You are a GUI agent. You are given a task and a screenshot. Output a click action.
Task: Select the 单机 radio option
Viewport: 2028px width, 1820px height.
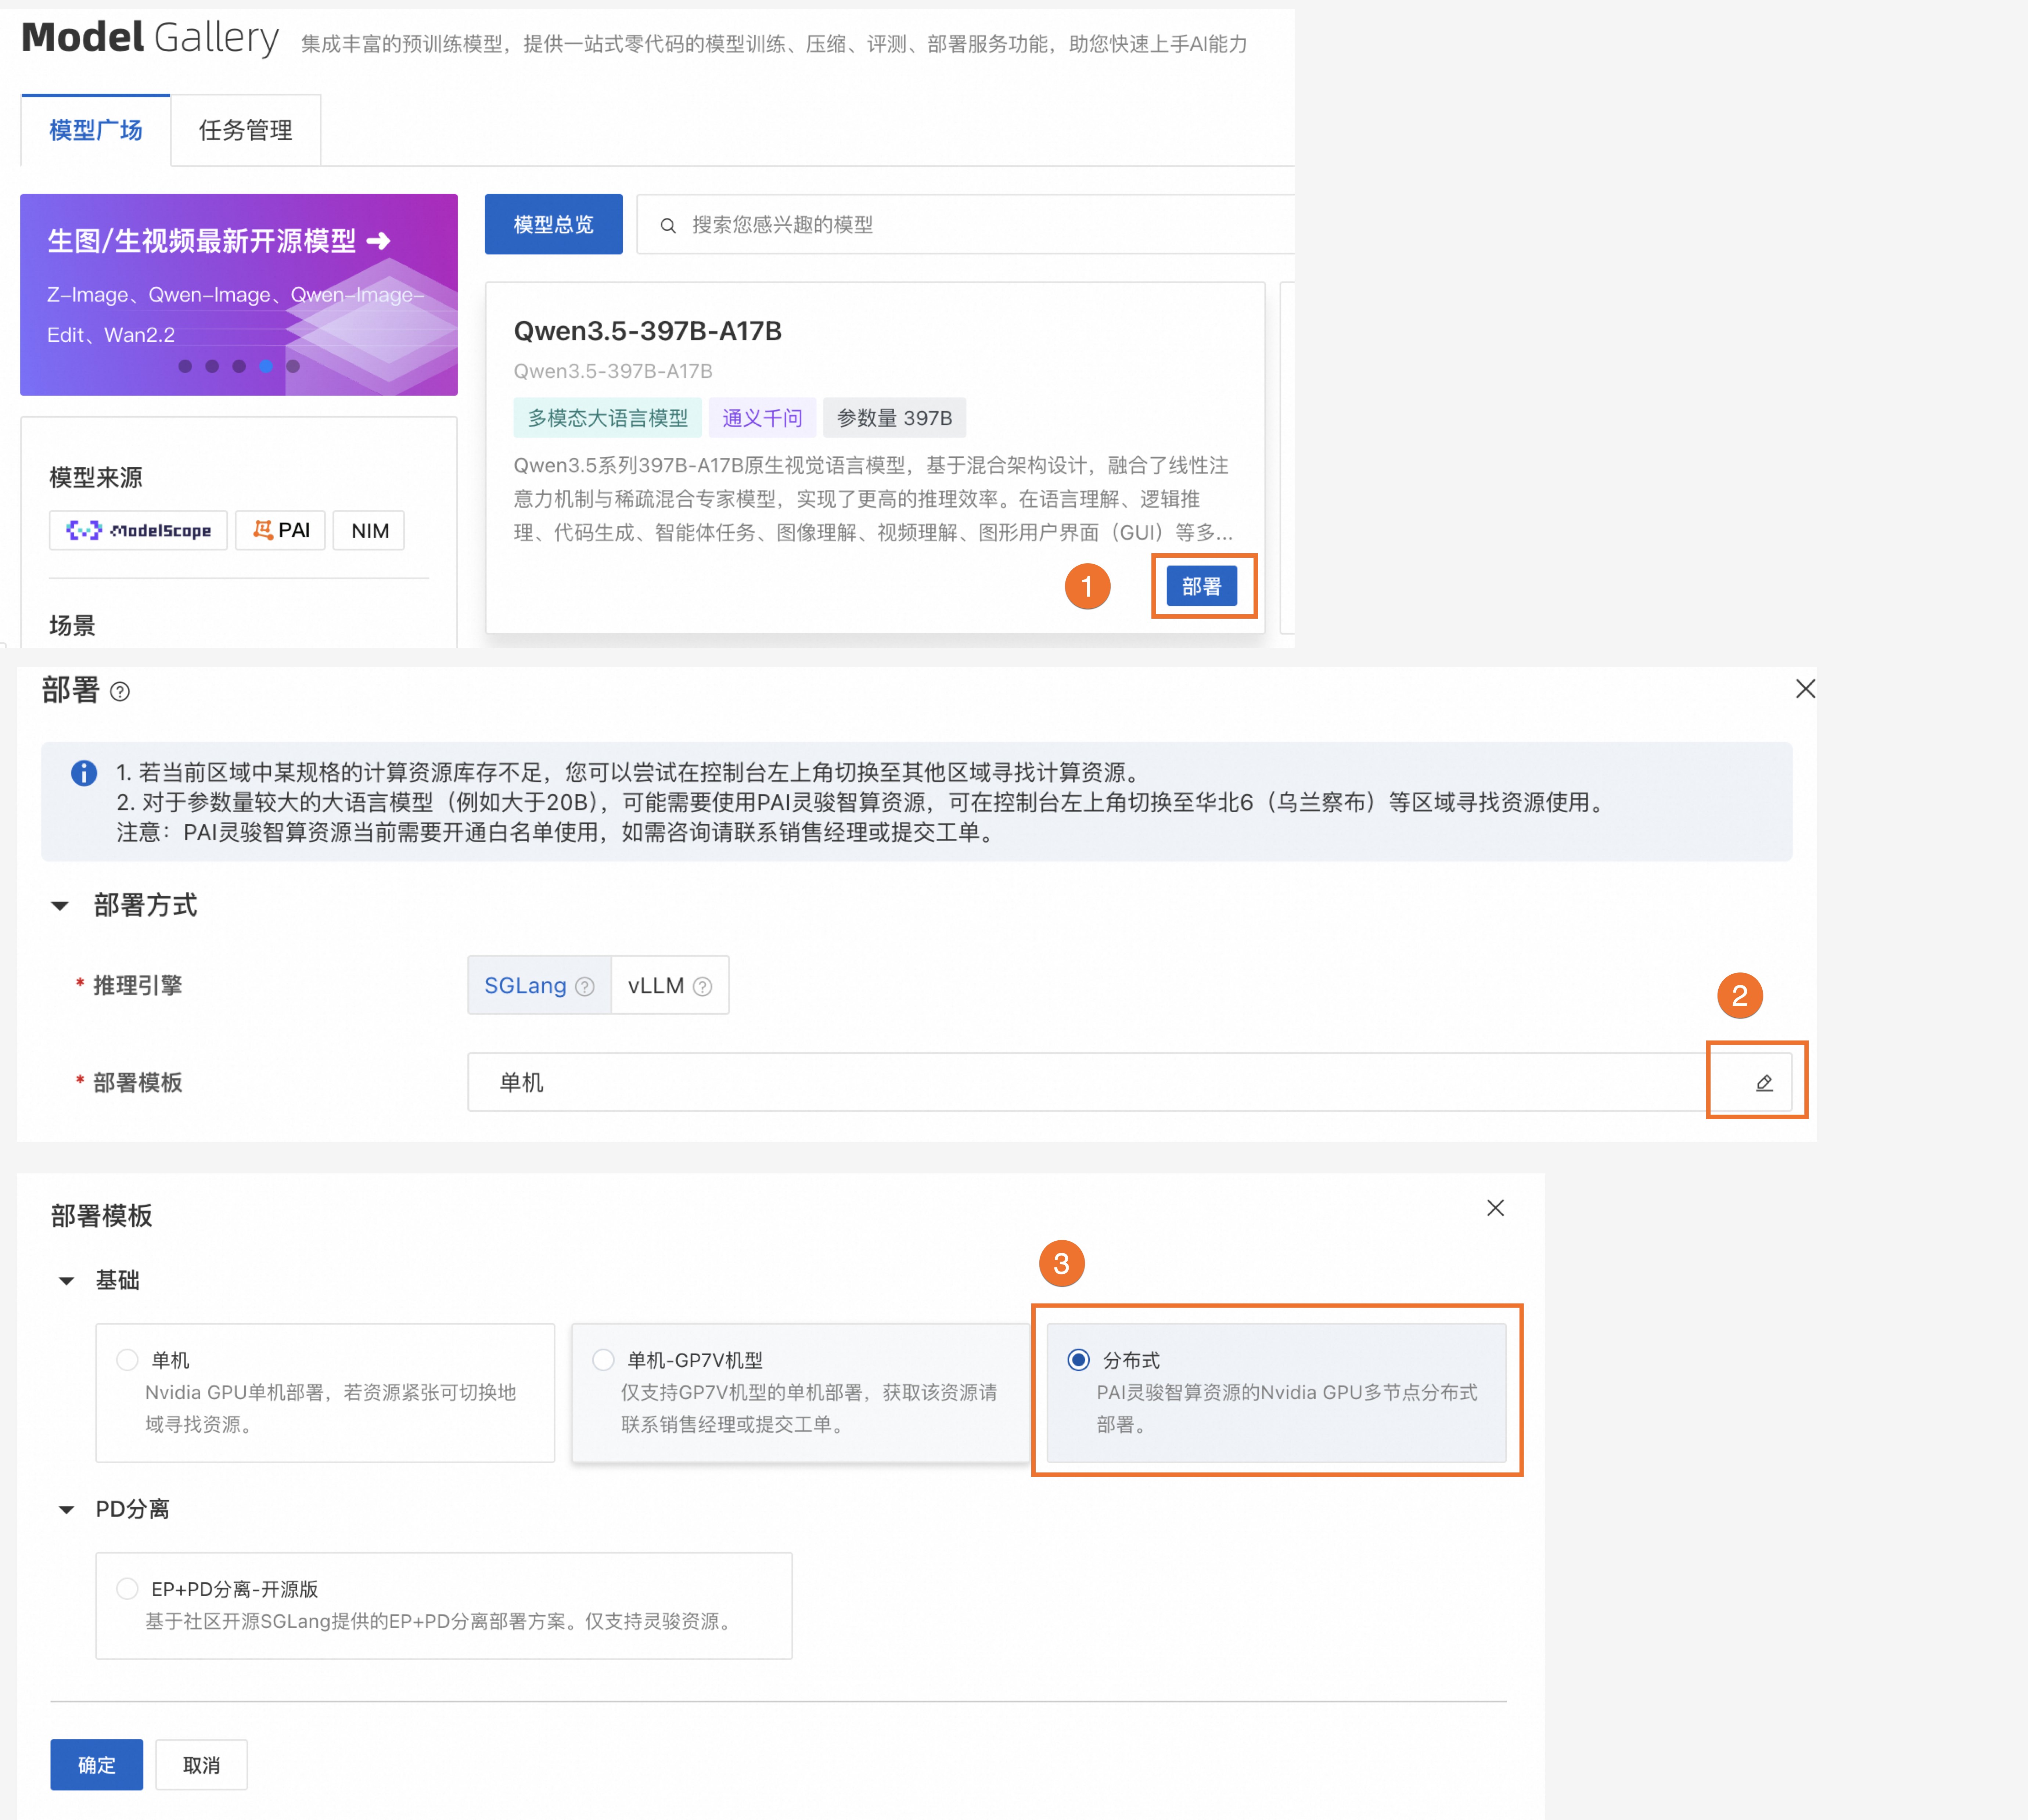pos(127,1360)
